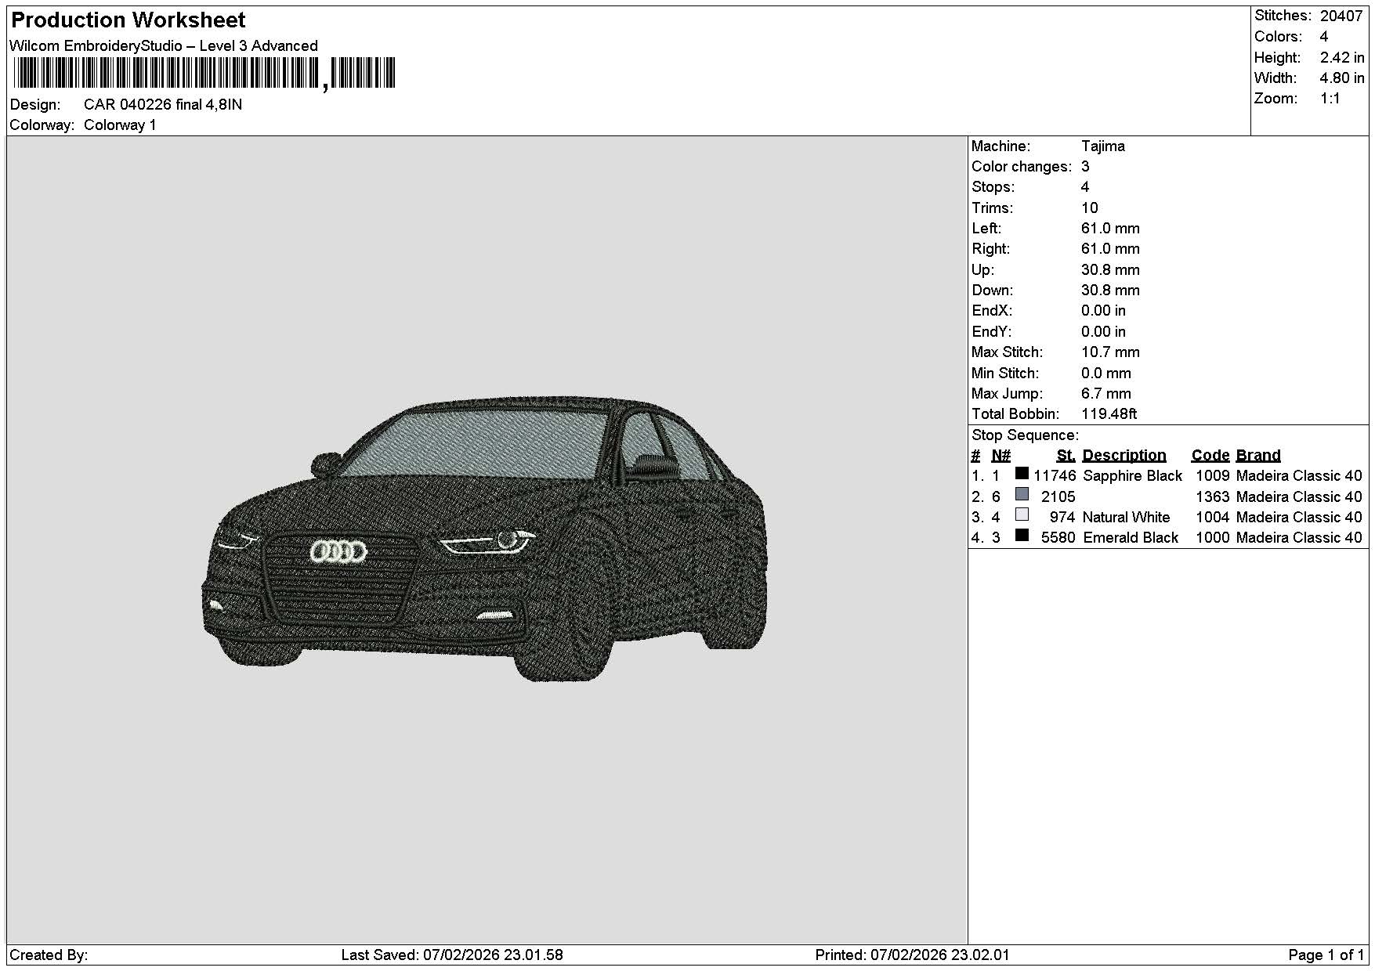
Task: Select design name "CAR 040226 final 4,8IN"
Action: 163,104
